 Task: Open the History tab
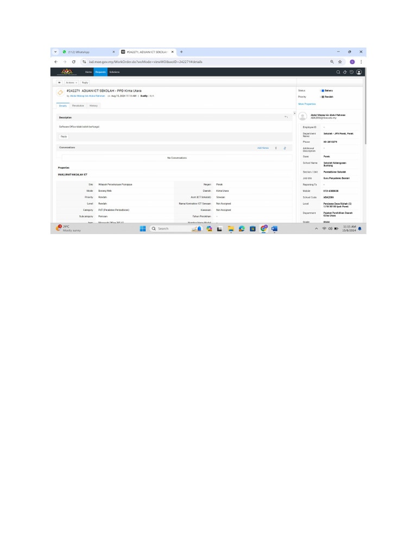pyautogui.click(x=93, y=106)
